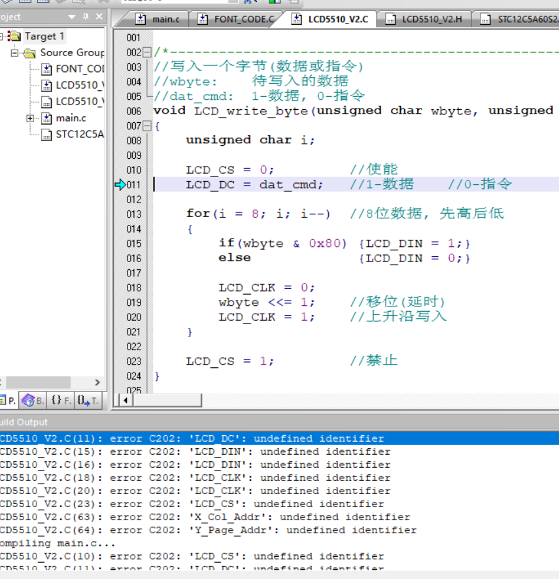Switch to the Project (P.) bottom tab
559x579 pixels.
[8, 401]
